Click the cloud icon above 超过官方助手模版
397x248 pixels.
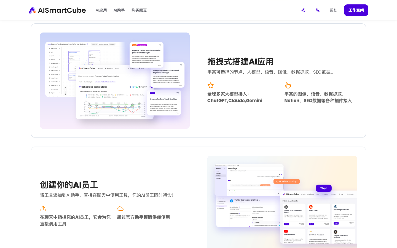[120, 209]
